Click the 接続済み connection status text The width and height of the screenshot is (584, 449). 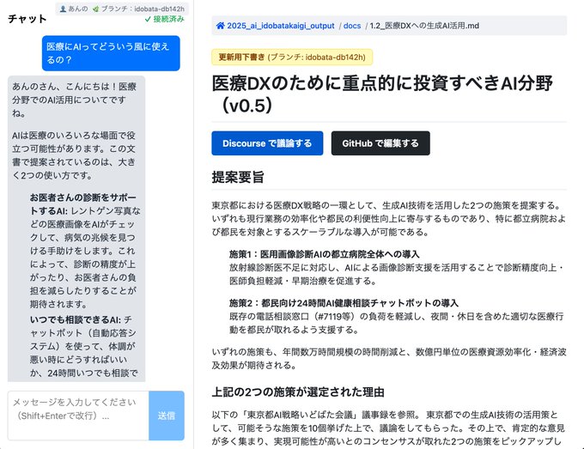pyautogui.click(x=168, y=19)
